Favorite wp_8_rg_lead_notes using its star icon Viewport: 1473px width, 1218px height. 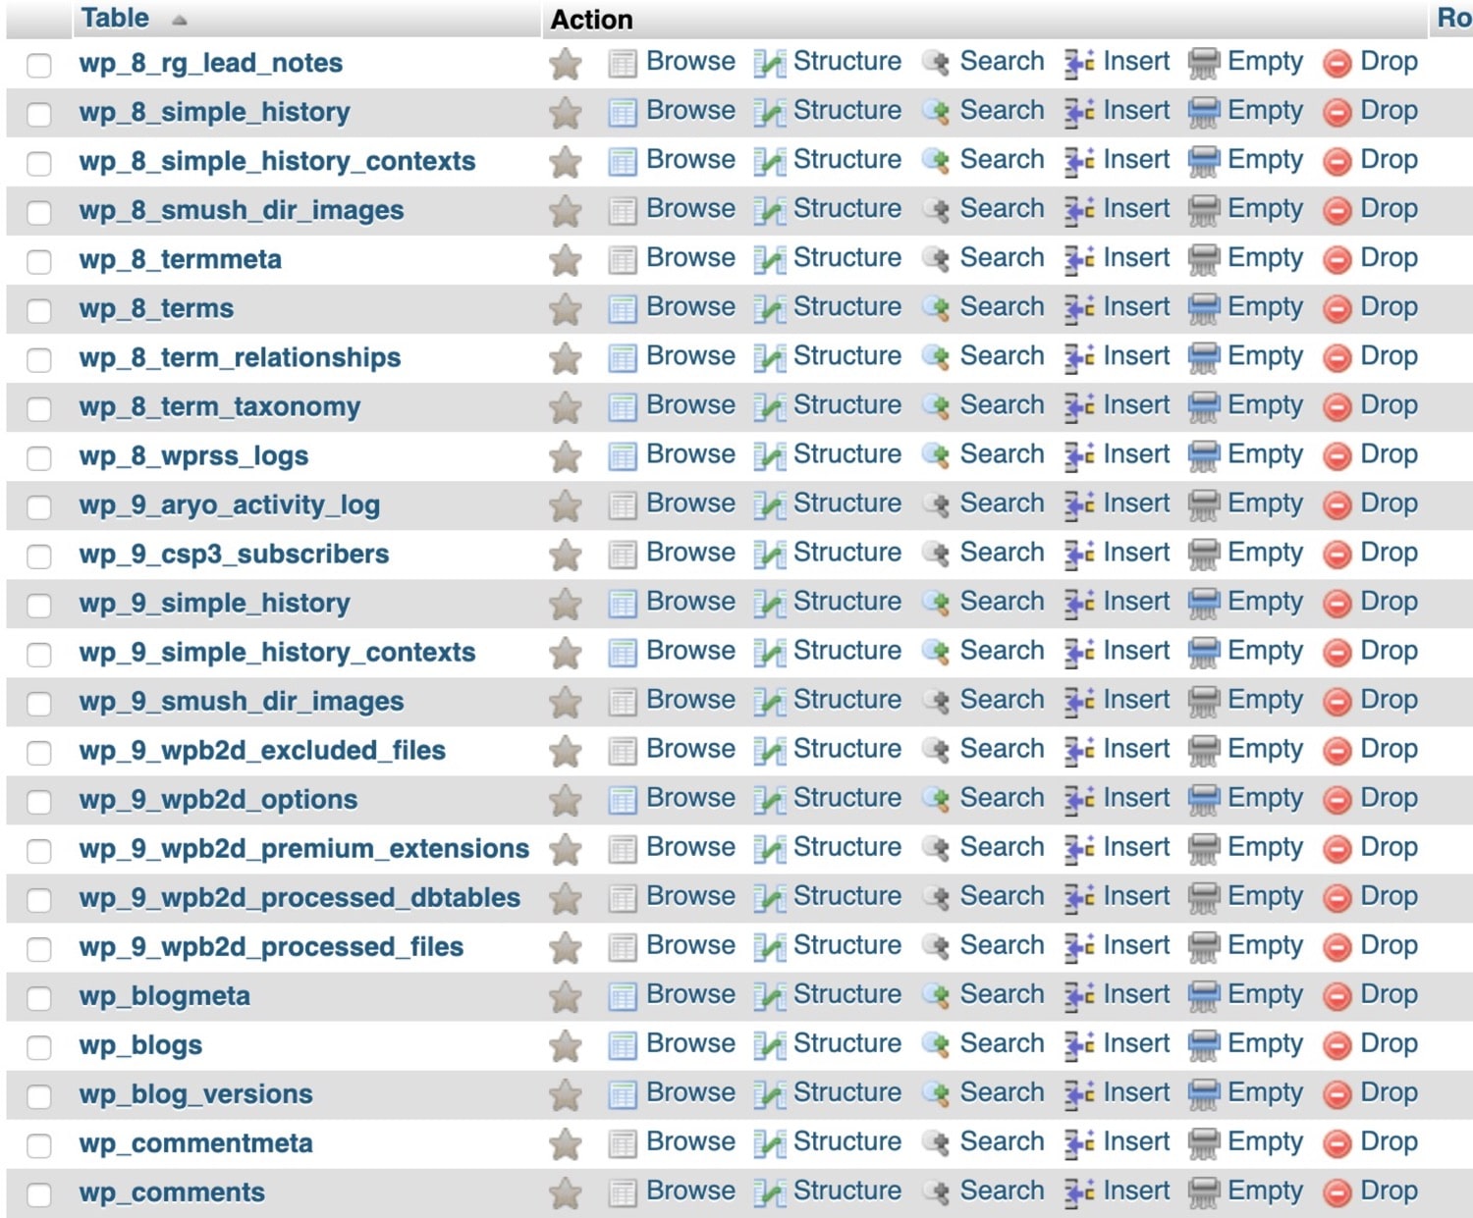coord(565,63)
